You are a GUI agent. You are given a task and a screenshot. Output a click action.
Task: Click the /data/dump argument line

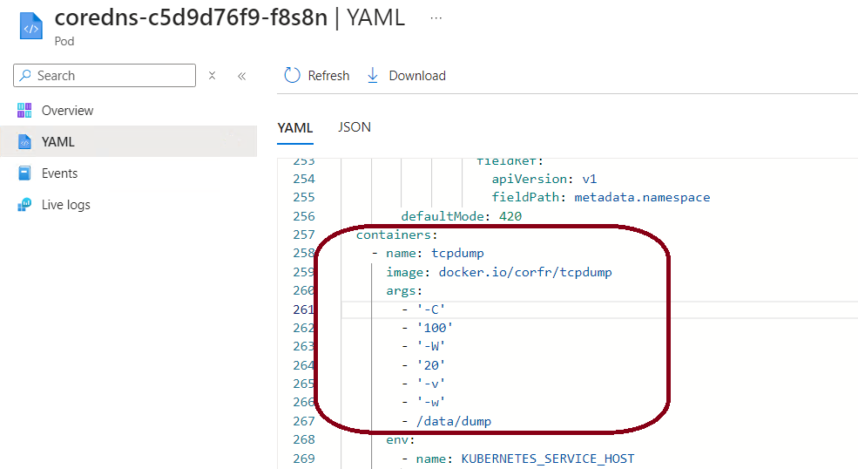[x=453, y=421]
